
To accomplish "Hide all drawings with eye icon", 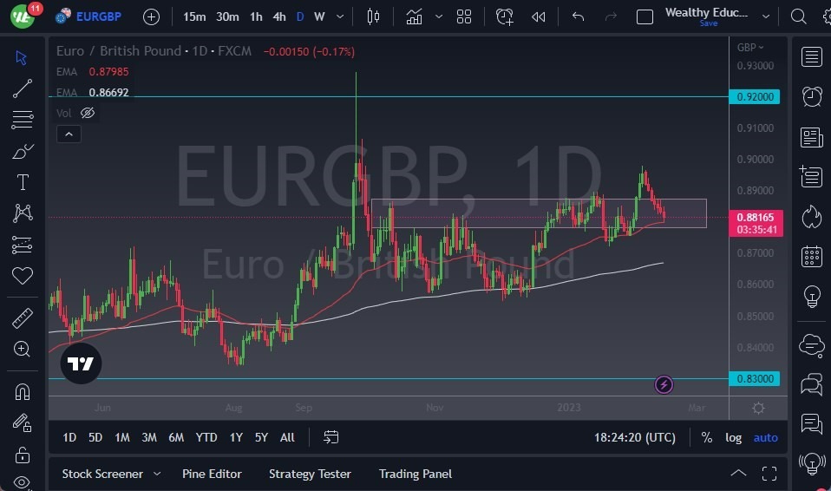I will 23,482.
